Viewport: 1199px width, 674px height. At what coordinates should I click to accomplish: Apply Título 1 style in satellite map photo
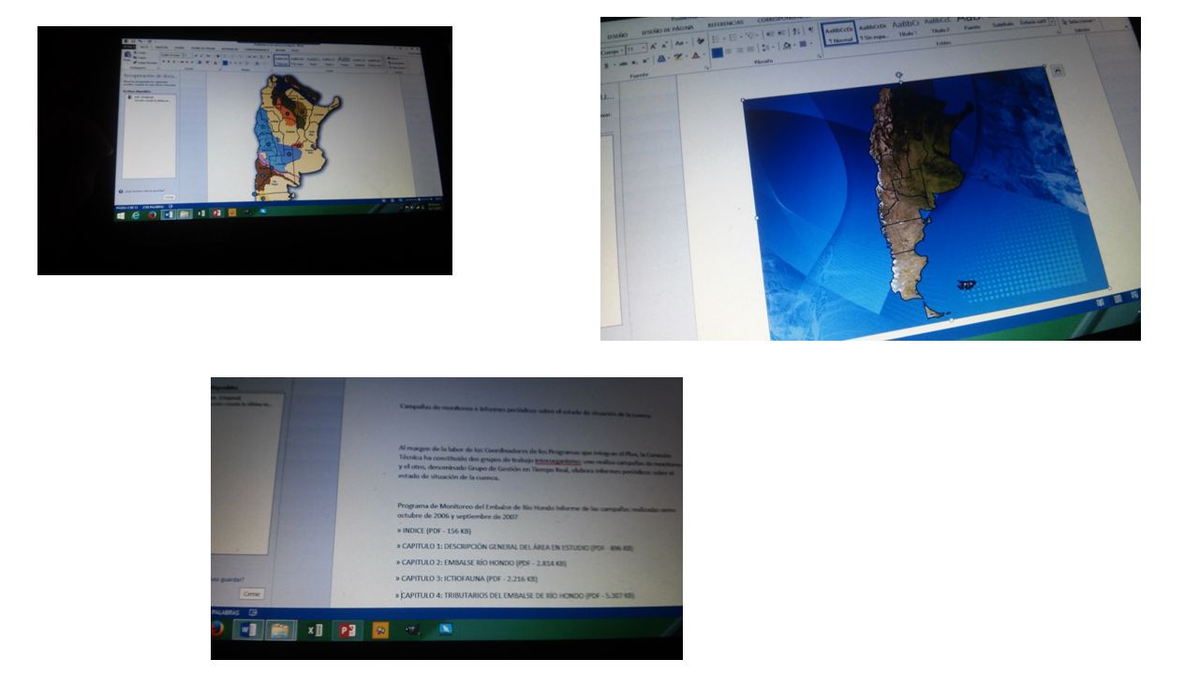[x=906, y=27]
